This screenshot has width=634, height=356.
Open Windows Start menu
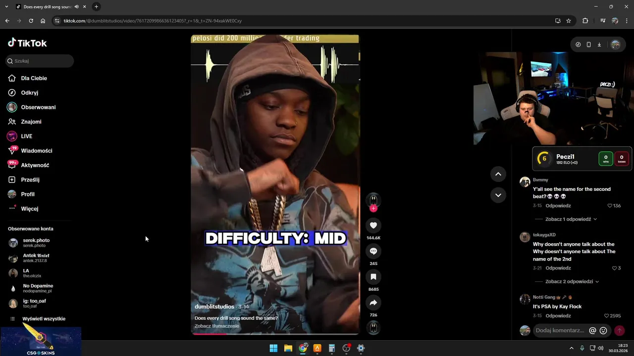(x=273, y=348)
